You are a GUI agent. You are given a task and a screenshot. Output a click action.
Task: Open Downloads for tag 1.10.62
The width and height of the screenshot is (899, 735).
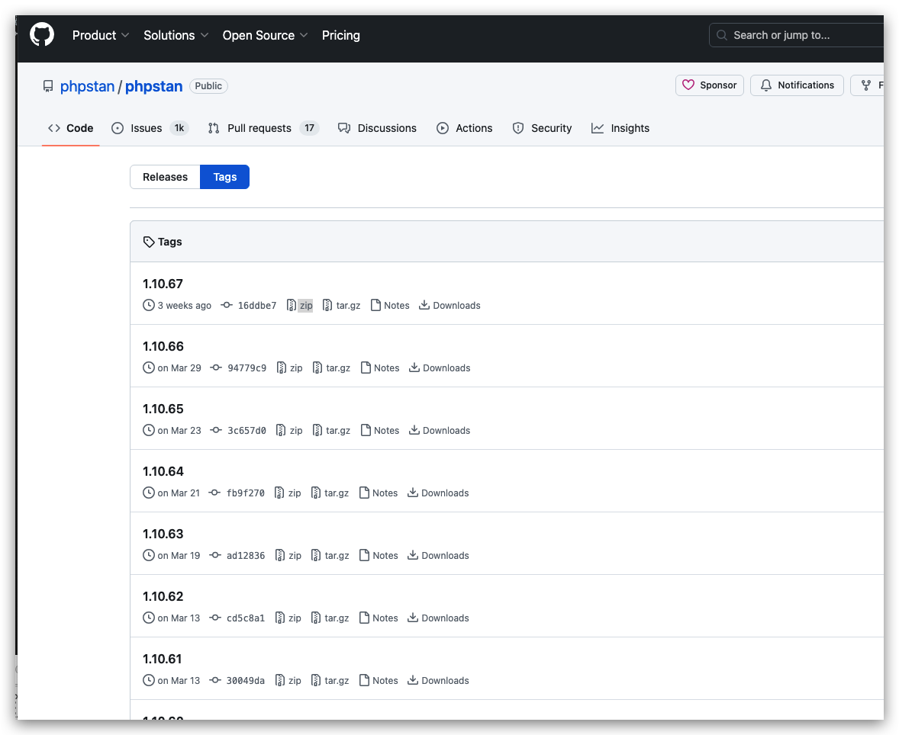click(439, 618)
